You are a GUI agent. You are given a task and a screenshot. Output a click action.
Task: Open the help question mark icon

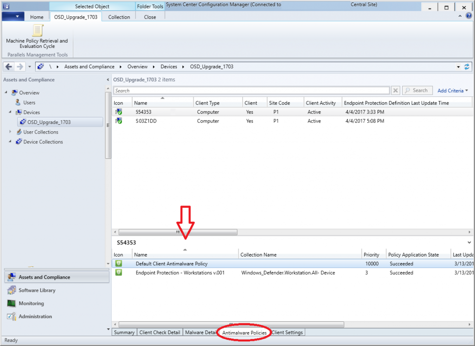tap(469, 16)
